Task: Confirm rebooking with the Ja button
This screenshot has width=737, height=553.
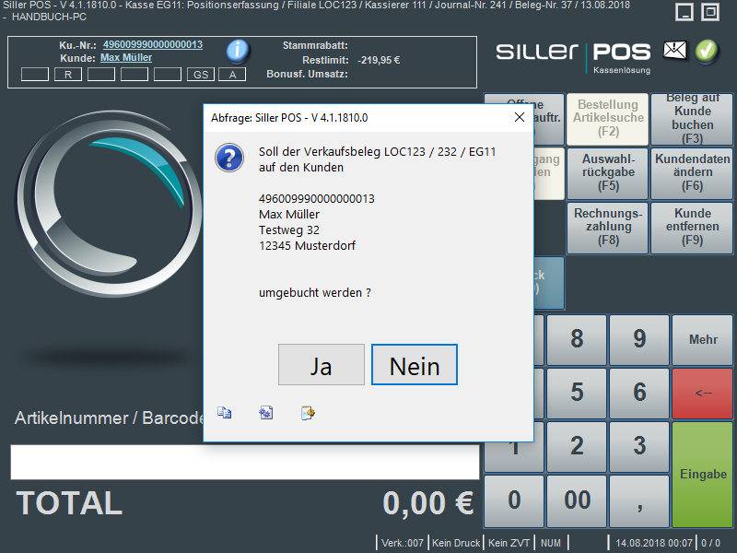Action: coord(321,365)
